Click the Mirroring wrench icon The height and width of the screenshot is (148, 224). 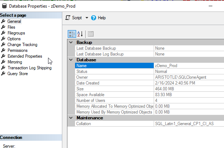(x=3, y=62)
